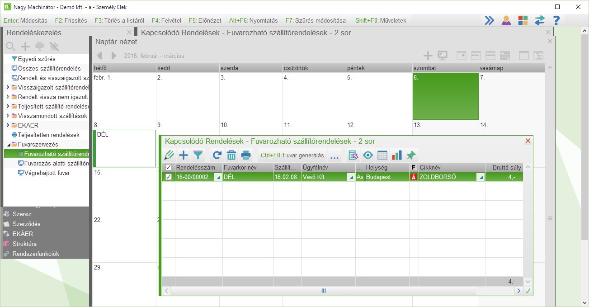This screenshot has width=589, height=307.
Task: Click F2: Frissítés in the top command bar
Action: pos(71,20)
